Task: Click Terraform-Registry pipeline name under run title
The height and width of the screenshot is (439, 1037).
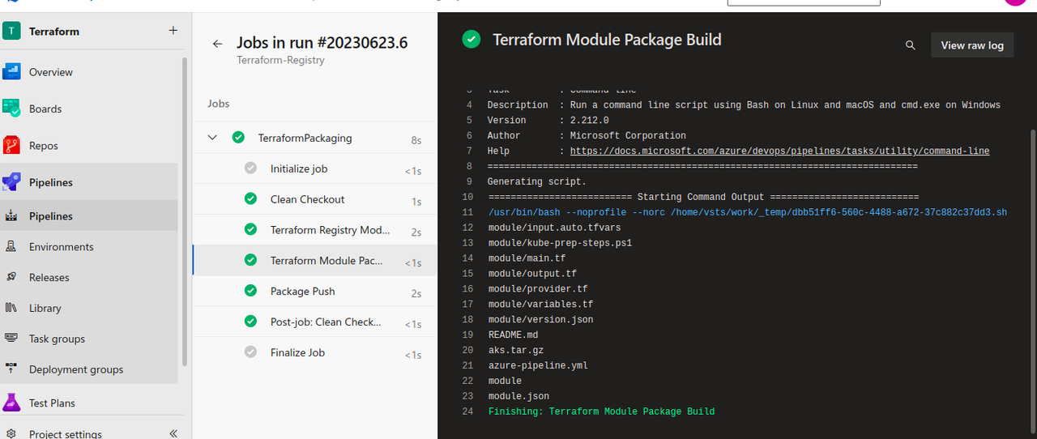Action: [x=280, y=60]
